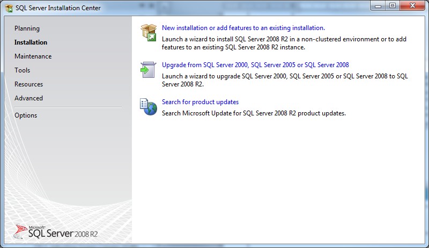This screenshot has width=429, height=248.
Task: Open the Planning page
Action: click(27, 28)
